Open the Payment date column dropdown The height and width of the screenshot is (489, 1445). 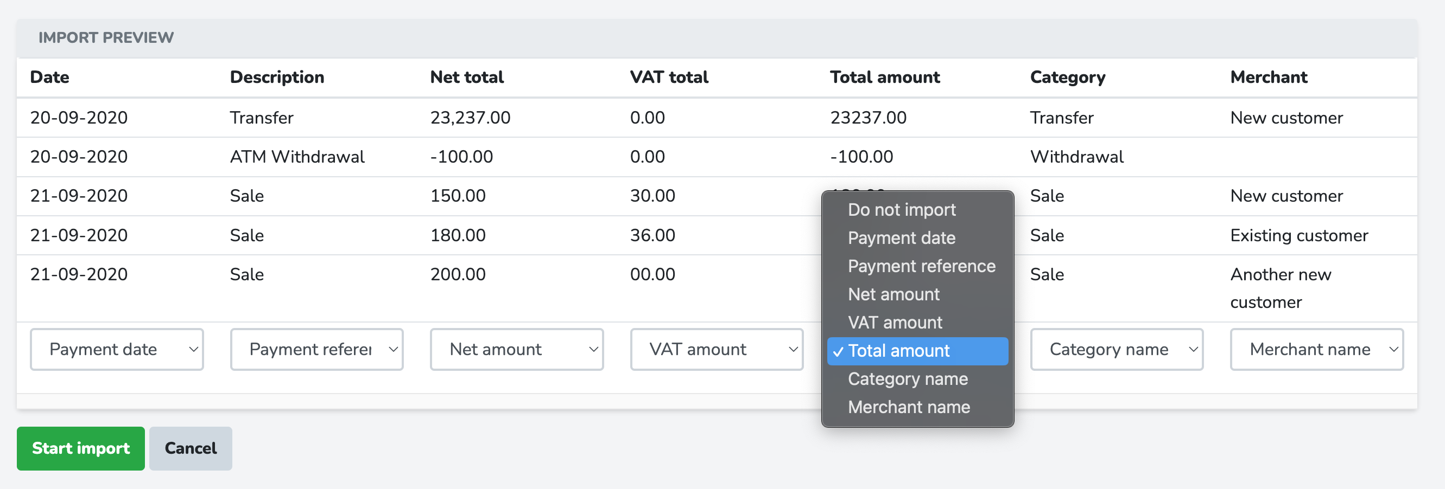(117, 349)
